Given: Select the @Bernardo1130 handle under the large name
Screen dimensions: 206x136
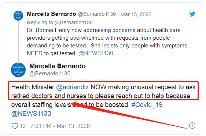Looking at the screenshot, I should click(x=50, y=74).
